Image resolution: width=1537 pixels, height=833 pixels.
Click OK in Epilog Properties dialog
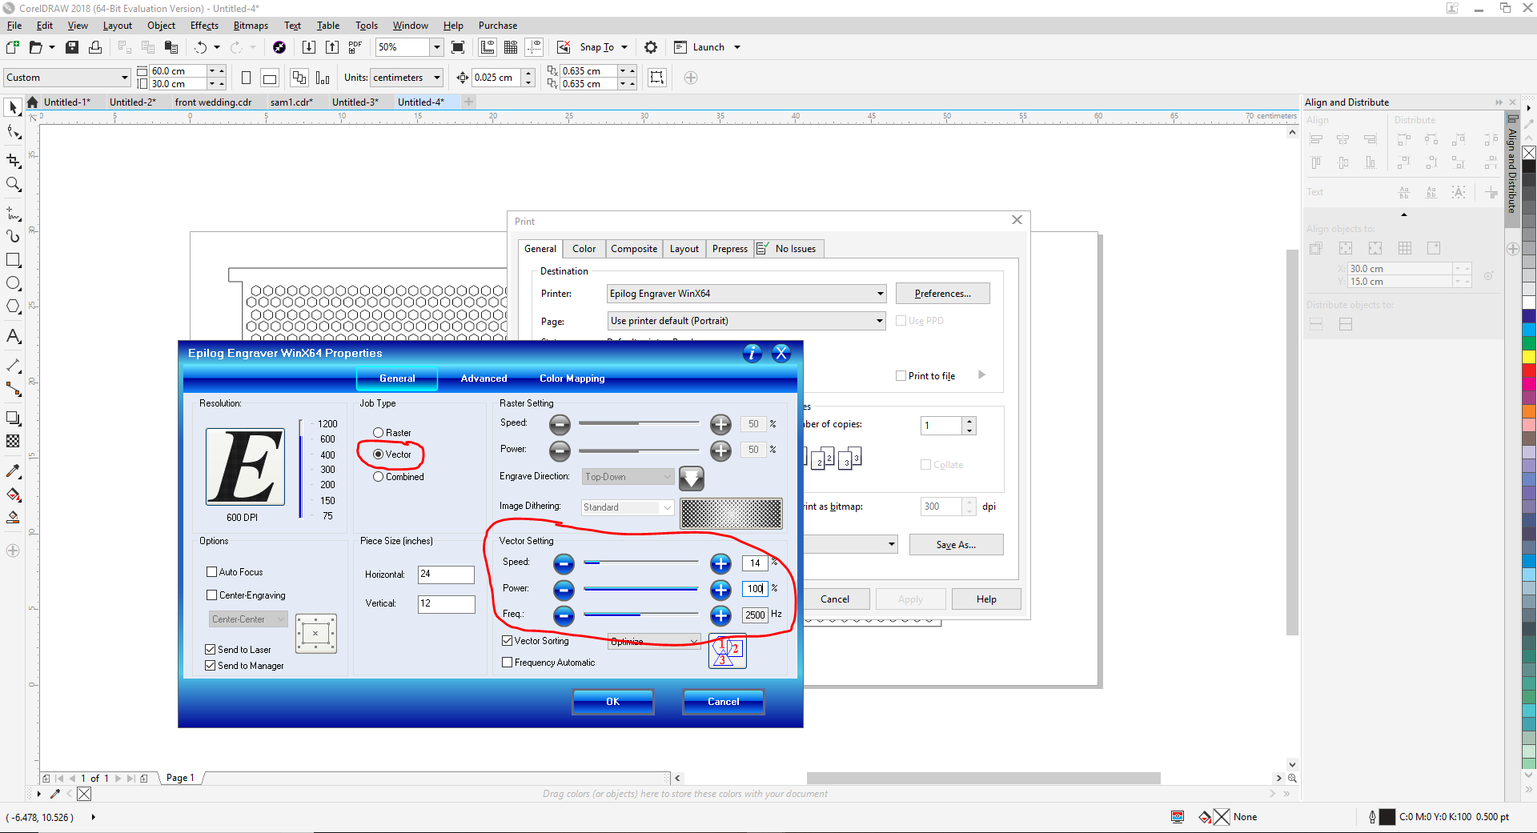pyautogui.click(x=613, y=702)
